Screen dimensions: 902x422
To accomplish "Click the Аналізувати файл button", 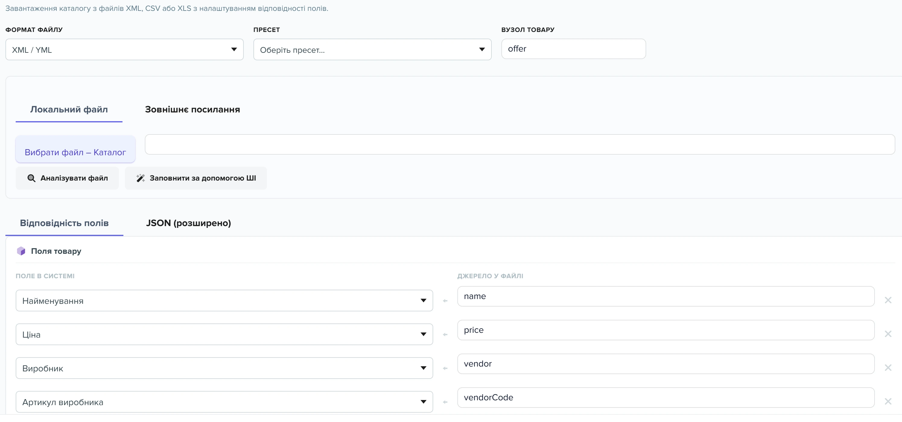I will pos(67,178).
